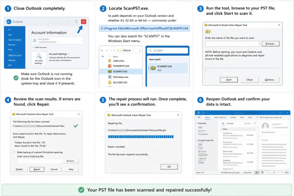This screenshot has height=196, width=294.
Task: Click Browse next to backup file name
Action: point(71,161)
